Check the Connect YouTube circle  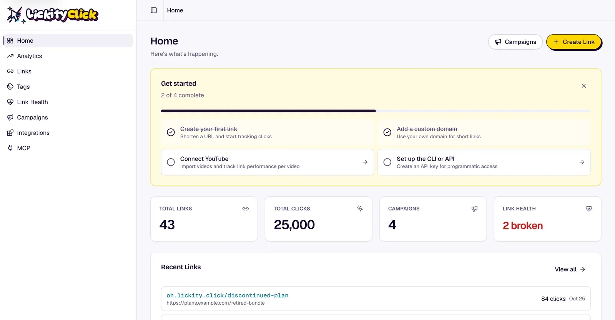coord(171,162)
